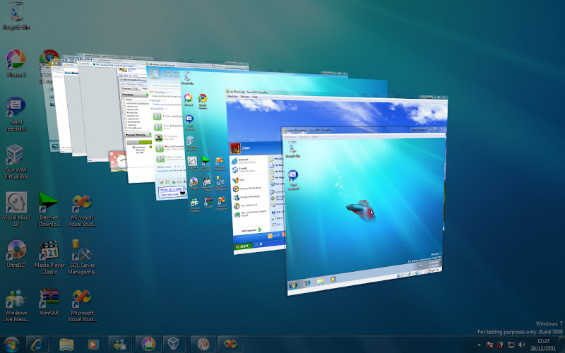Screen dimensions: 565x353
Task: Open Explorer folder inside the vista VirtualBox taskbar
Action: 320,281
